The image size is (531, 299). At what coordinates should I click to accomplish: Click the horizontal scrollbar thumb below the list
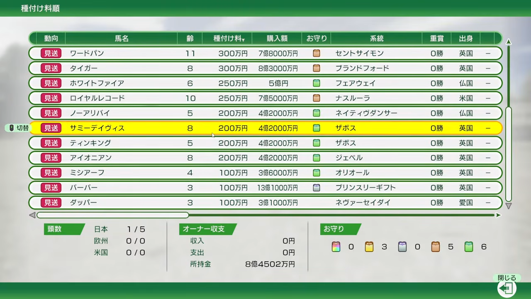click(112, 215)
